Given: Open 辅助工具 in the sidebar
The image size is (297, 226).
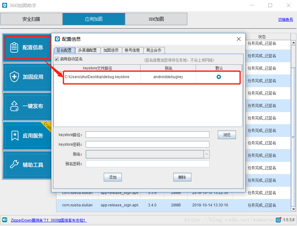Looking at the screenshot, I should pyautogui.click(x=27, y=165).
